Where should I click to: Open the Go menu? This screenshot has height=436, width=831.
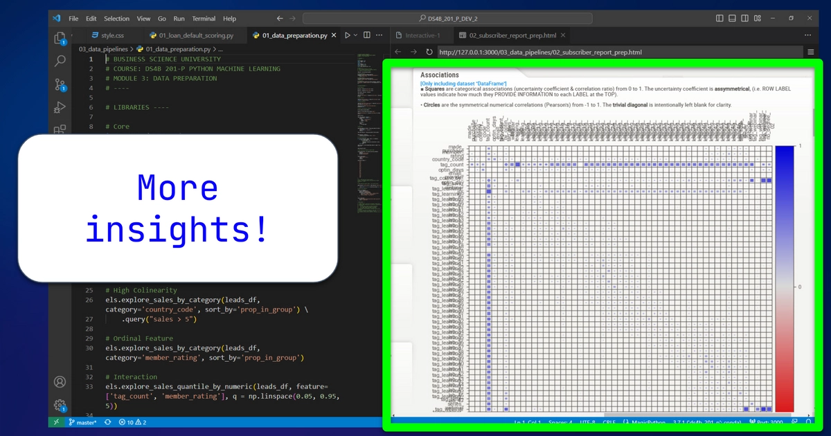pos(162,19)
